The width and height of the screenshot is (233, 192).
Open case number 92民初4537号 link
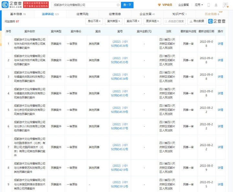119,126
